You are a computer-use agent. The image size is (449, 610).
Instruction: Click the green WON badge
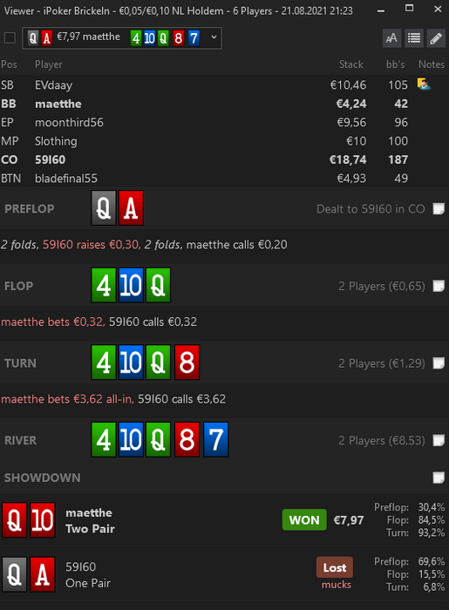(304, 519)
